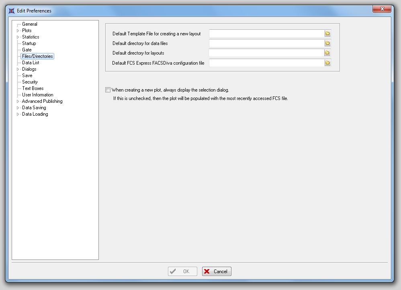Open the Security preferences category
401x290 pixels.
click(x=30, y=82)
